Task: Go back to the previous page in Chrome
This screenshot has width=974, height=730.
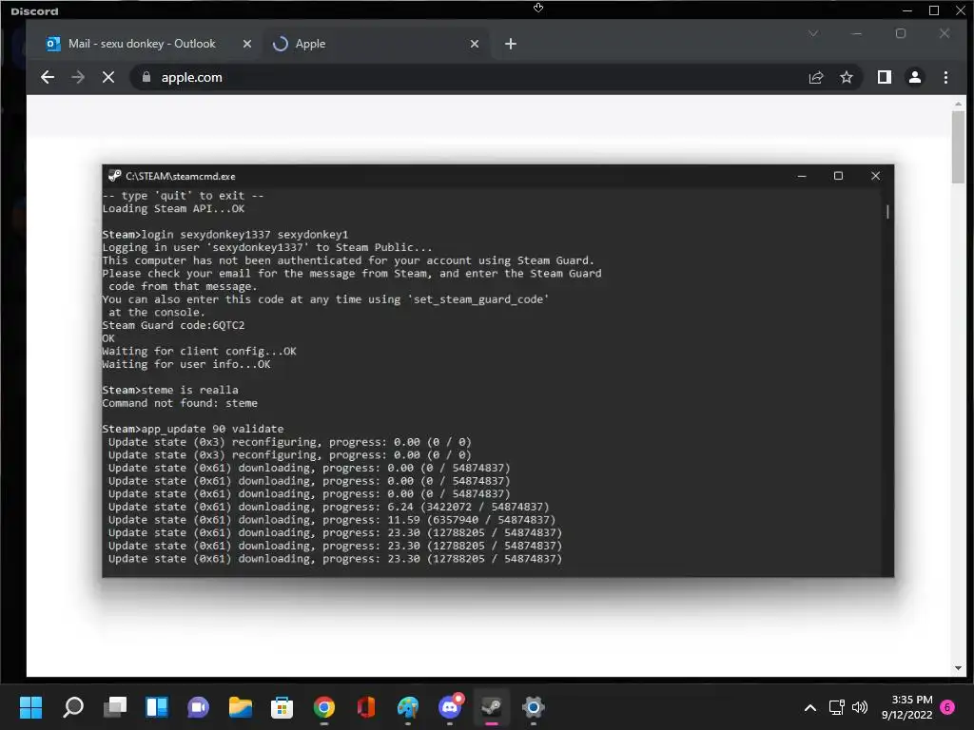Action: point(48,77)
